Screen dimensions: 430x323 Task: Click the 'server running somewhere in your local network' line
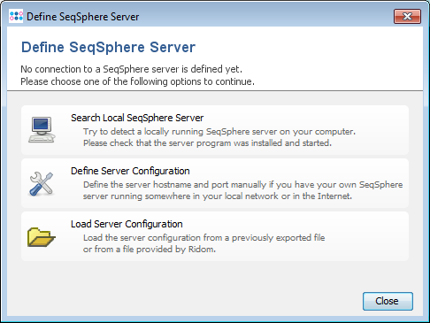point(218,196)
